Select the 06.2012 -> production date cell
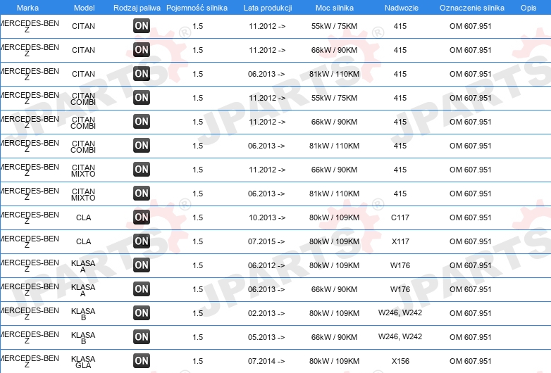 click(266, 265)
